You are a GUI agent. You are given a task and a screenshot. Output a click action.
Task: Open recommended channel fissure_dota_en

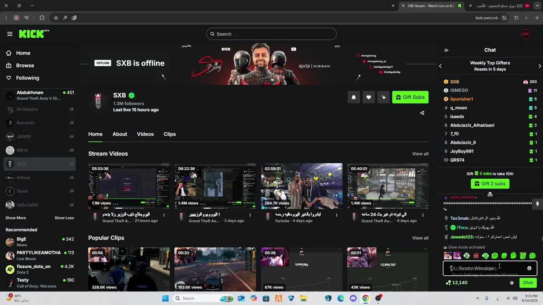point(40,269)
